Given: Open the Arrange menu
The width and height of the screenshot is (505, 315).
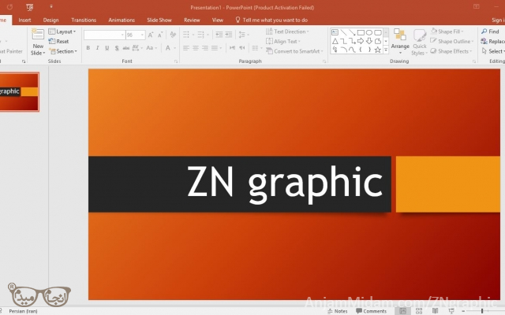Looking at the screenshot, I should point(400,41).
